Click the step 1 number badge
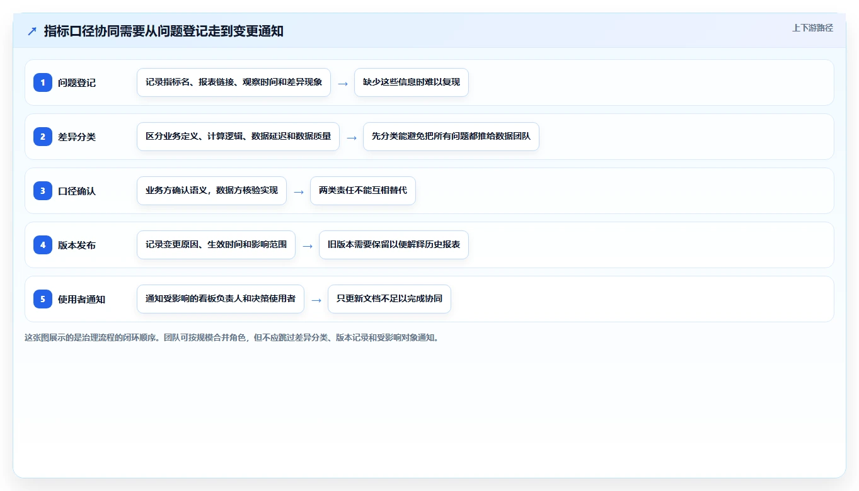The width and height of the screenshot is (859, 491). (x=43, y=82)
